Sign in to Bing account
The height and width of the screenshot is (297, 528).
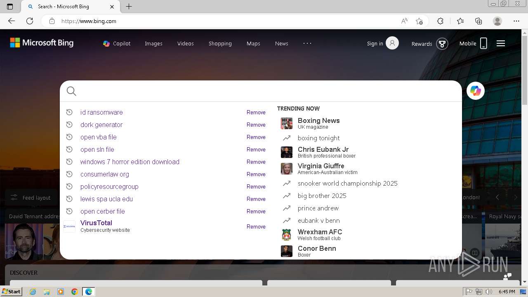383,43
